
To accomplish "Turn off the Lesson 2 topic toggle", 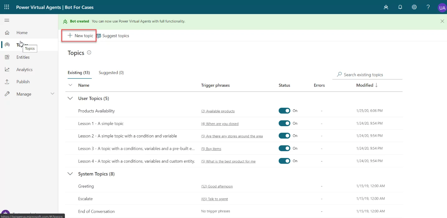I will (x=284, y=136).
